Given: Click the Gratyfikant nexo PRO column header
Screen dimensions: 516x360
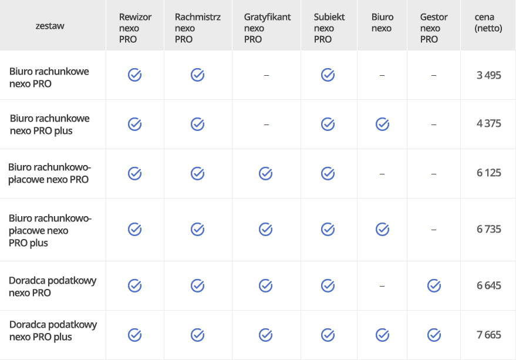Looking at the screenshot, I should coord(267,28).
